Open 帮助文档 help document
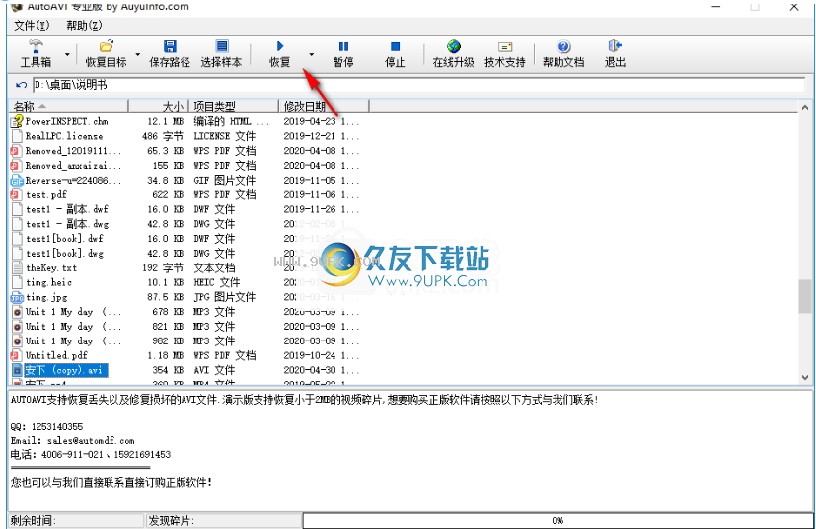Screen dimensions: 816x529 click(x=563, y=53)
